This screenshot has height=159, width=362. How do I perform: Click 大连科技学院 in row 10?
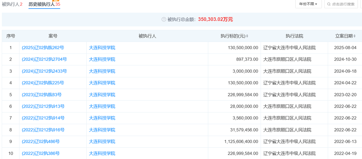(x=102, y=153)
